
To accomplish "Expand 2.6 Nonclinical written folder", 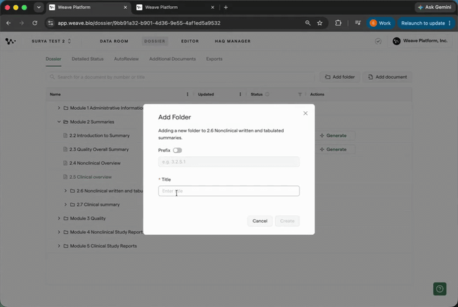I will (x=66, y=190).
